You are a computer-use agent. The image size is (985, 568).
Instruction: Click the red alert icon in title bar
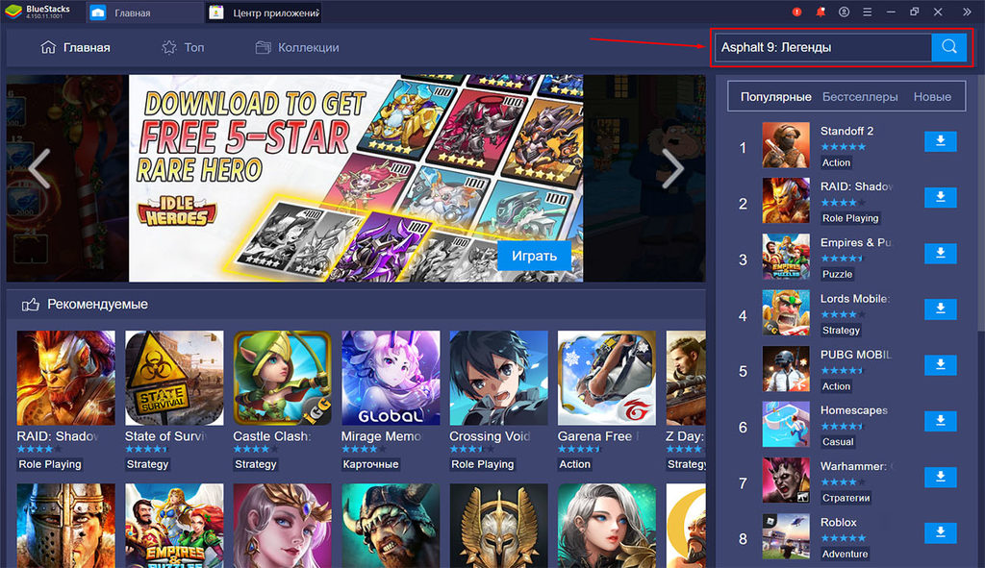tap(796, 12)
